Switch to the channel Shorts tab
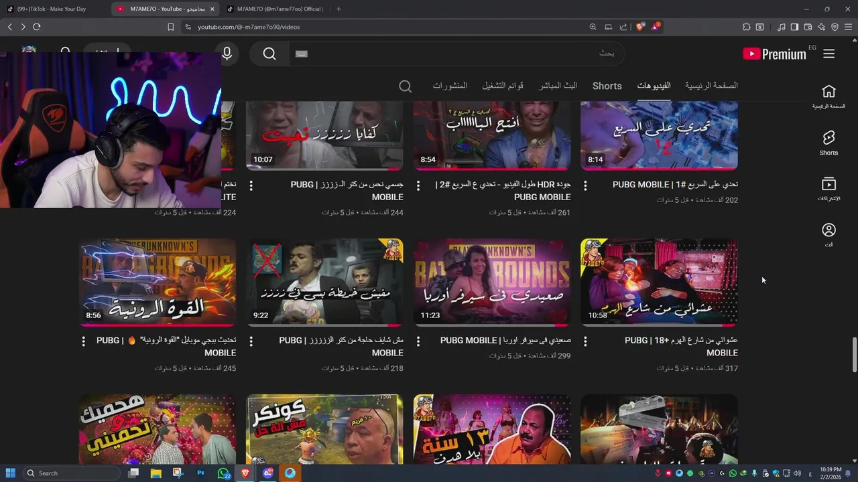This screenshot has width=858, height=482. pyautogui.click(x=607, y=86)
